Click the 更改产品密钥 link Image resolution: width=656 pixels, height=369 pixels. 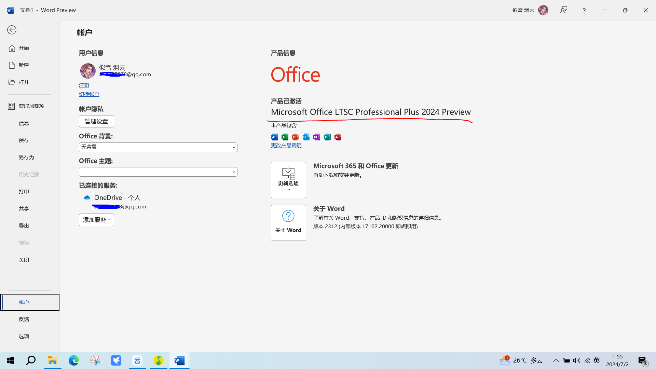tap(286, 146)
